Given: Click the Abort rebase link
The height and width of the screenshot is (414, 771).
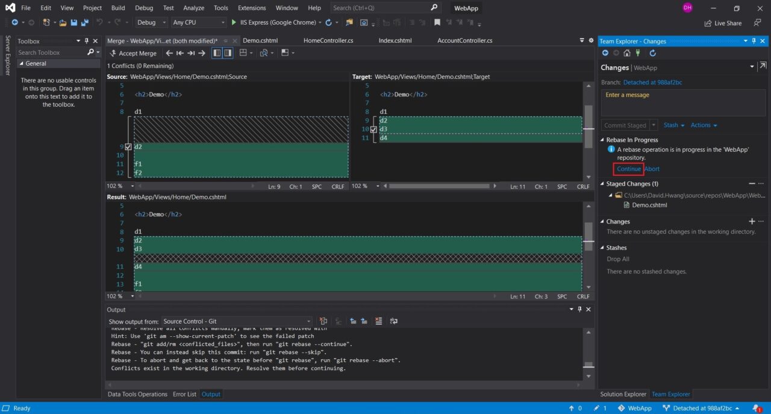Looking at the screenshot, I should point(652,169).
